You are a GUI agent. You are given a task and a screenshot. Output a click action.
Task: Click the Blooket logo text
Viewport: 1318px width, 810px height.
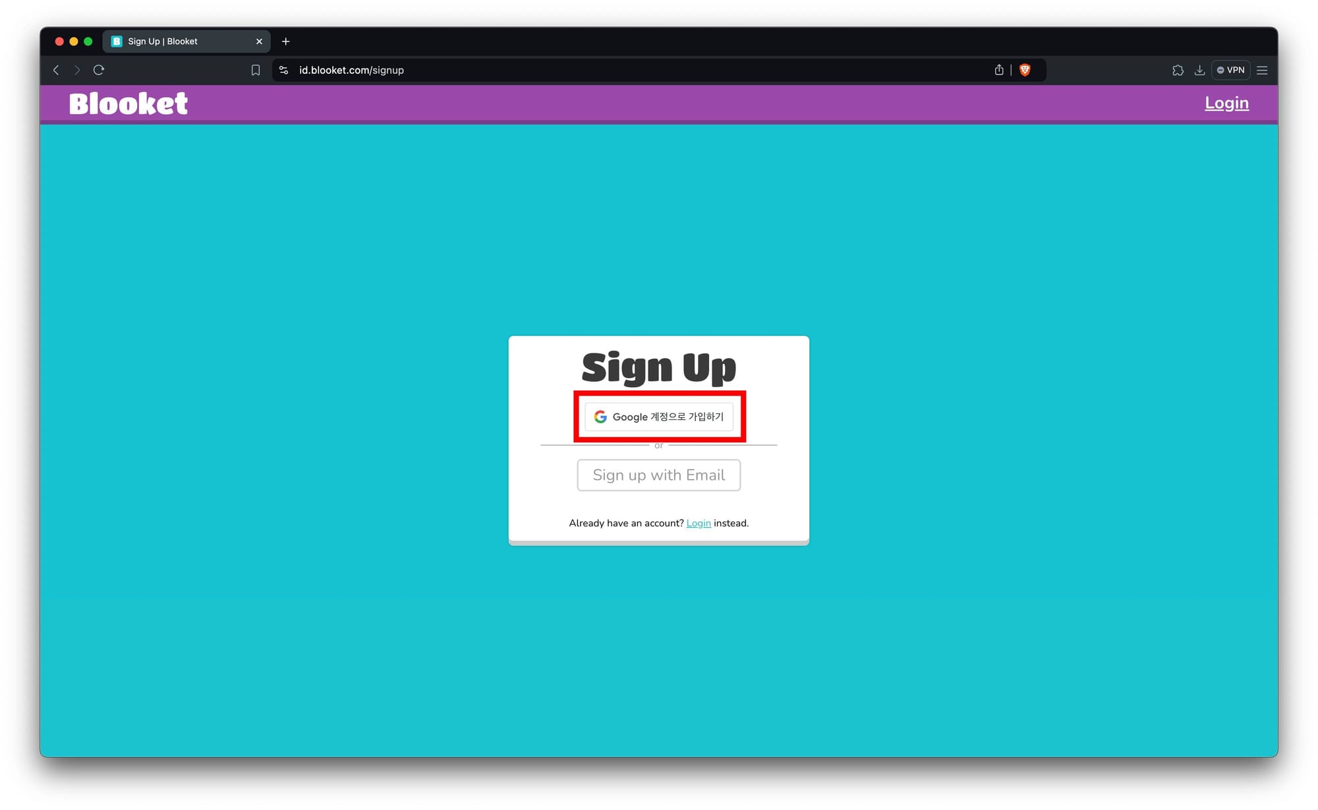coord(129,103)
